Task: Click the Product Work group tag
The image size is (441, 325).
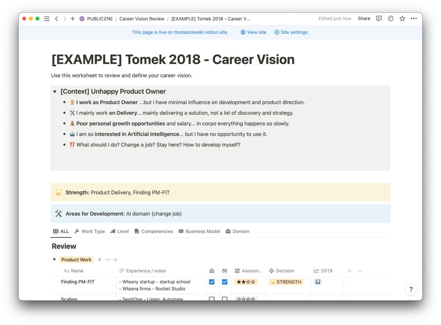Action: [76, 260]
